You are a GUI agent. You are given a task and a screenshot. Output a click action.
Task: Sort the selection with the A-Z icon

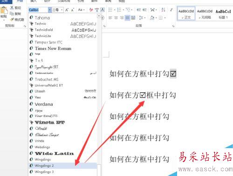[163, 10]
